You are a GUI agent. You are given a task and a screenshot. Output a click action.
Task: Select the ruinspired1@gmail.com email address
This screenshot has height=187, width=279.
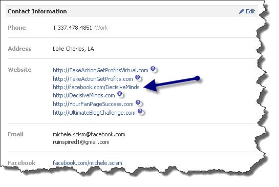pos(81,142)
